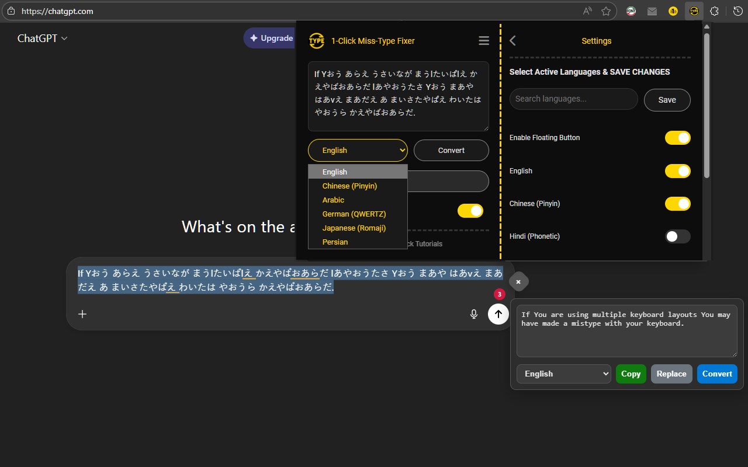Open browser history clock icon
Screen dimensions: 748x467
pyautogui.click(x=737, y=11)
